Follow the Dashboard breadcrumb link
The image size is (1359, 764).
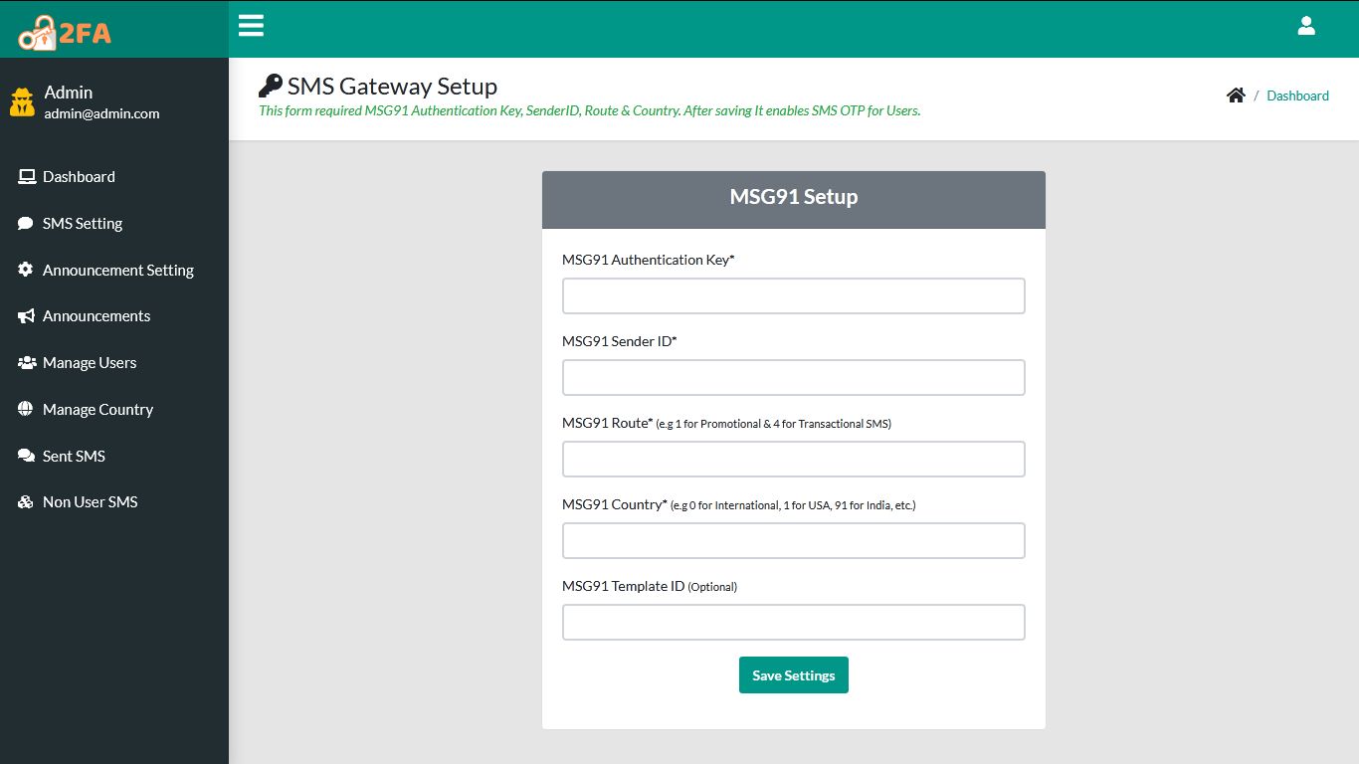pyautogui.click(x=1297, y=95)
